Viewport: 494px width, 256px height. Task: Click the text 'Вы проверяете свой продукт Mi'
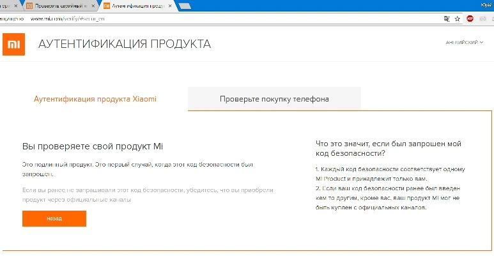(93, 146)
